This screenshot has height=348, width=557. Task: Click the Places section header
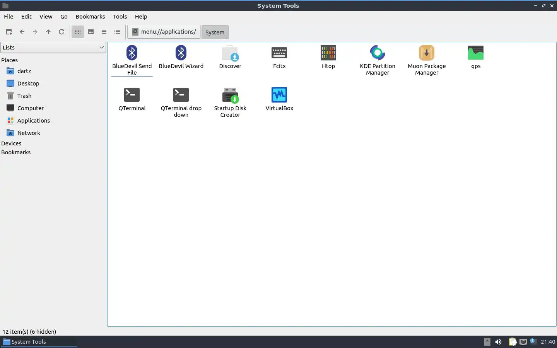(x=10, y=60)
